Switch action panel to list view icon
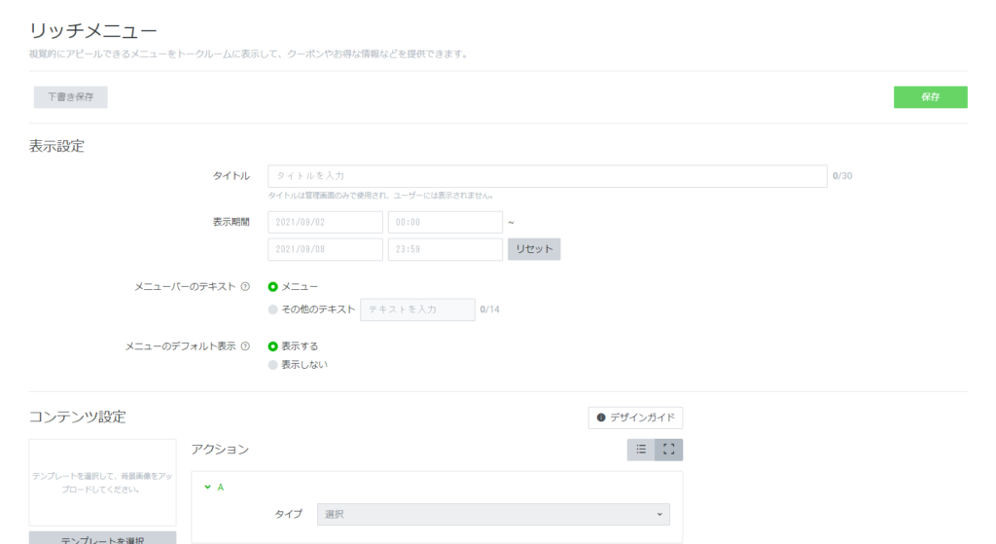 641,450
